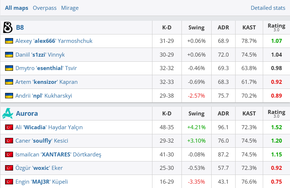Open Dmytro esenthial Tsvir player profile
The height and width of the screenshot is (188, 290).
tap(46, 68)
